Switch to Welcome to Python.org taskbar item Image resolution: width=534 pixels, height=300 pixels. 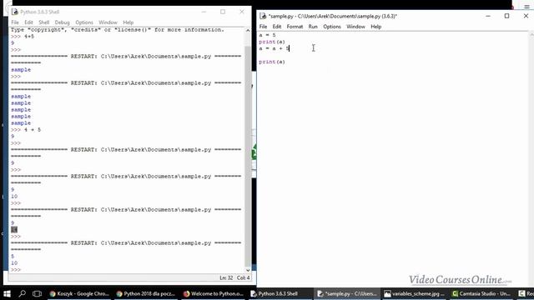click(x=214, y=293)
